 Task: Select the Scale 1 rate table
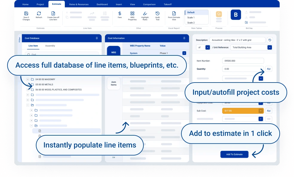(197, 18)
